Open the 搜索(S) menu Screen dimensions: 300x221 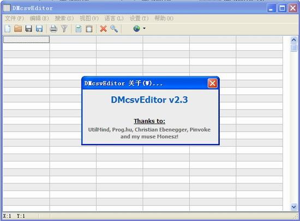pyautogui.click(x=64, y=19)
